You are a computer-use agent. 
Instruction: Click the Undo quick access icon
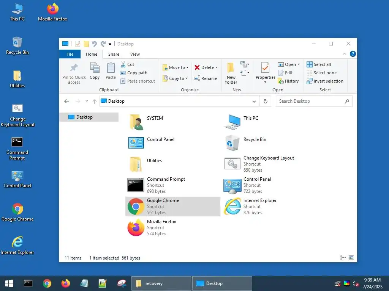coord(94,44)
